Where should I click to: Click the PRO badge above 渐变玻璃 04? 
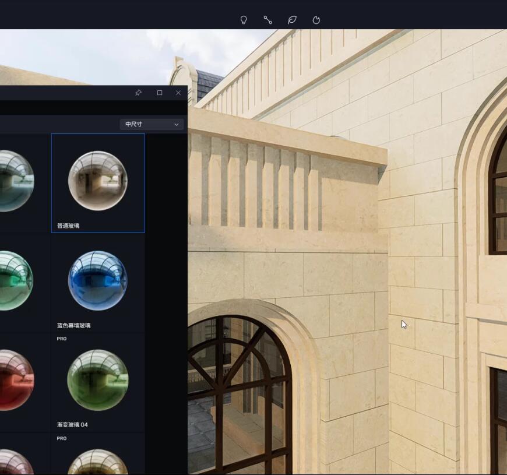(x=62, y=339)
